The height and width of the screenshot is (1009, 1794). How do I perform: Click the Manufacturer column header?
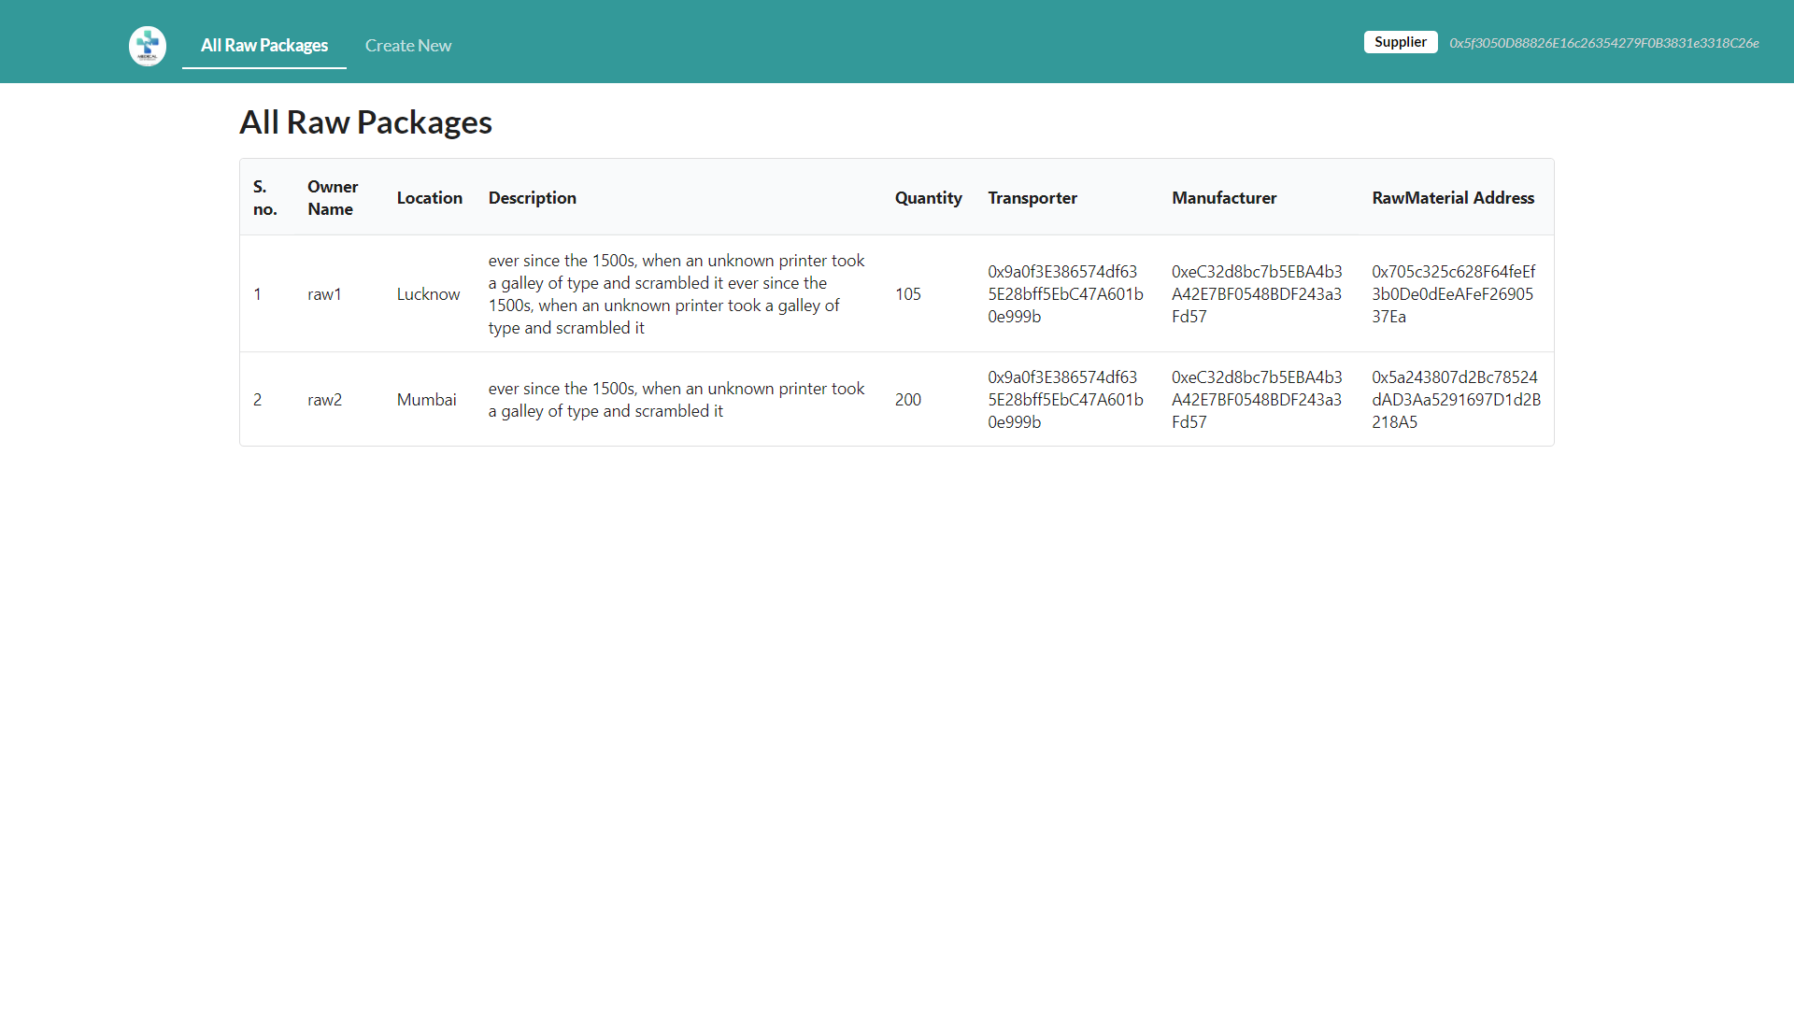coord(1223,198)
